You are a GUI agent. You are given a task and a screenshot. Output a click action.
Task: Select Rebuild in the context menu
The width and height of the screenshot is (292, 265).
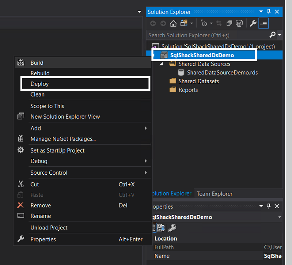40,73
